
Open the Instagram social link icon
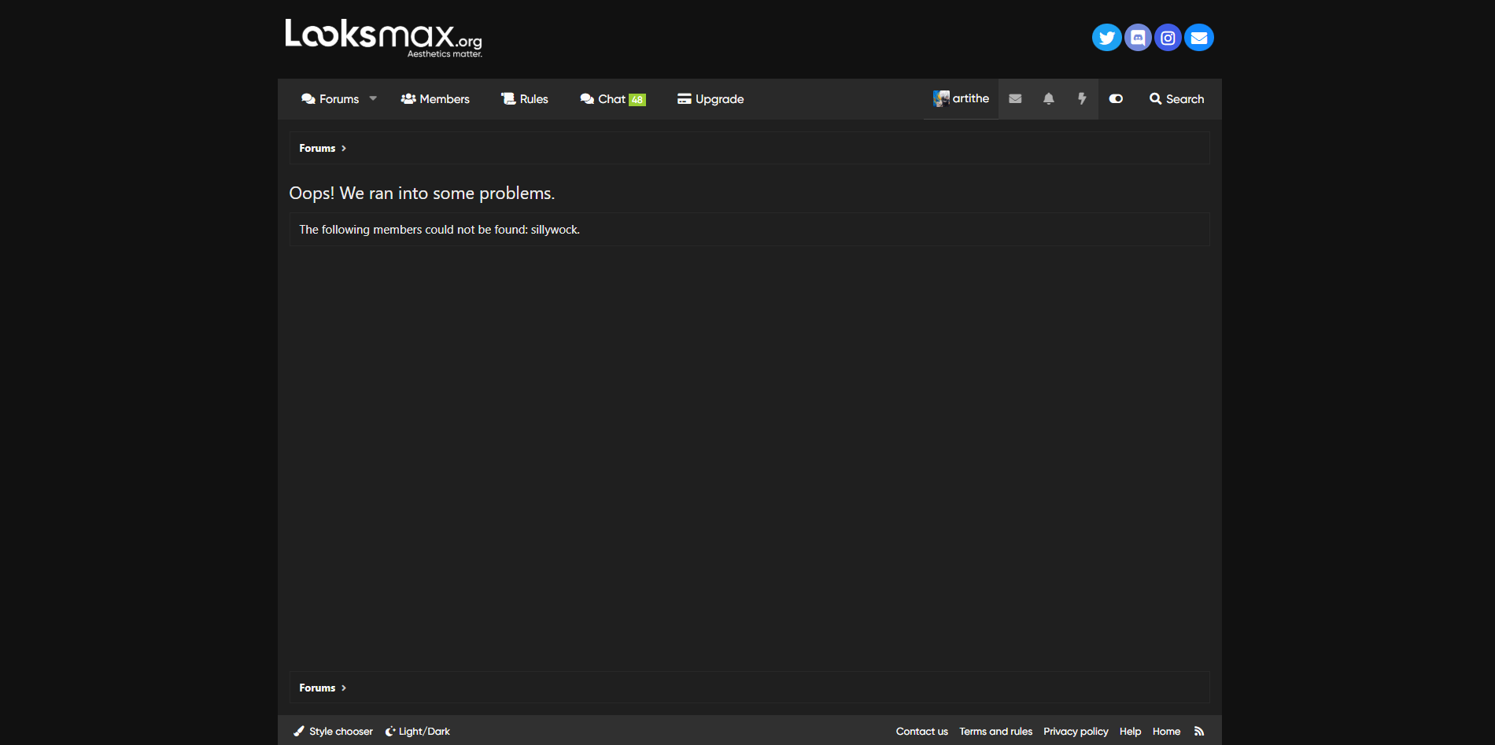[1168, 37]
